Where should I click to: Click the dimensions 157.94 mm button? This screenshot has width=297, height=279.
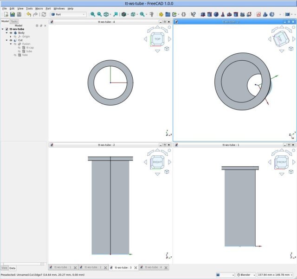pos(275,275)
